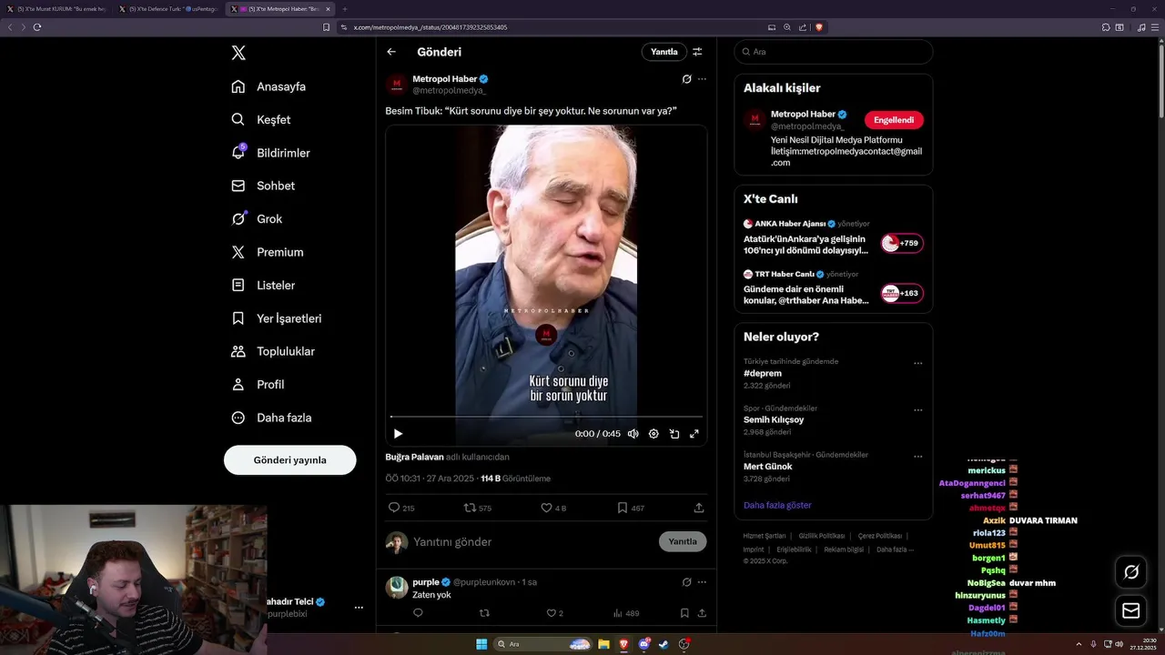This screenshot has width=1165, height=655.
Task: Open #deprem trending topic
Action: point(763,373)
